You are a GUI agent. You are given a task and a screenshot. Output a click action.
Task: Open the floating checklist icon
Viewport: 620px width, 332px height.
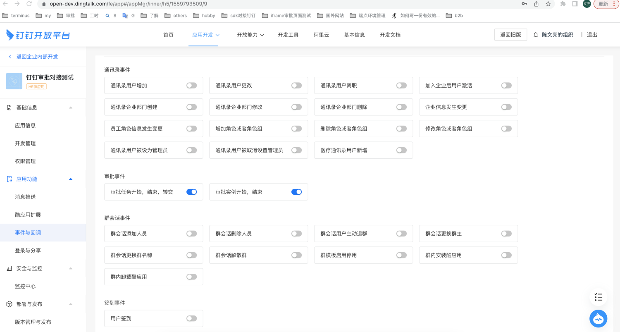click(x=598, y=297)
